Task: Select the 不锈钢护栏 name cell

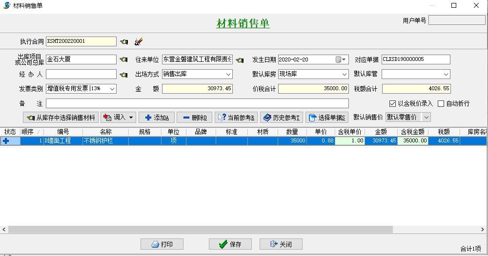Action: click(105, 141)
